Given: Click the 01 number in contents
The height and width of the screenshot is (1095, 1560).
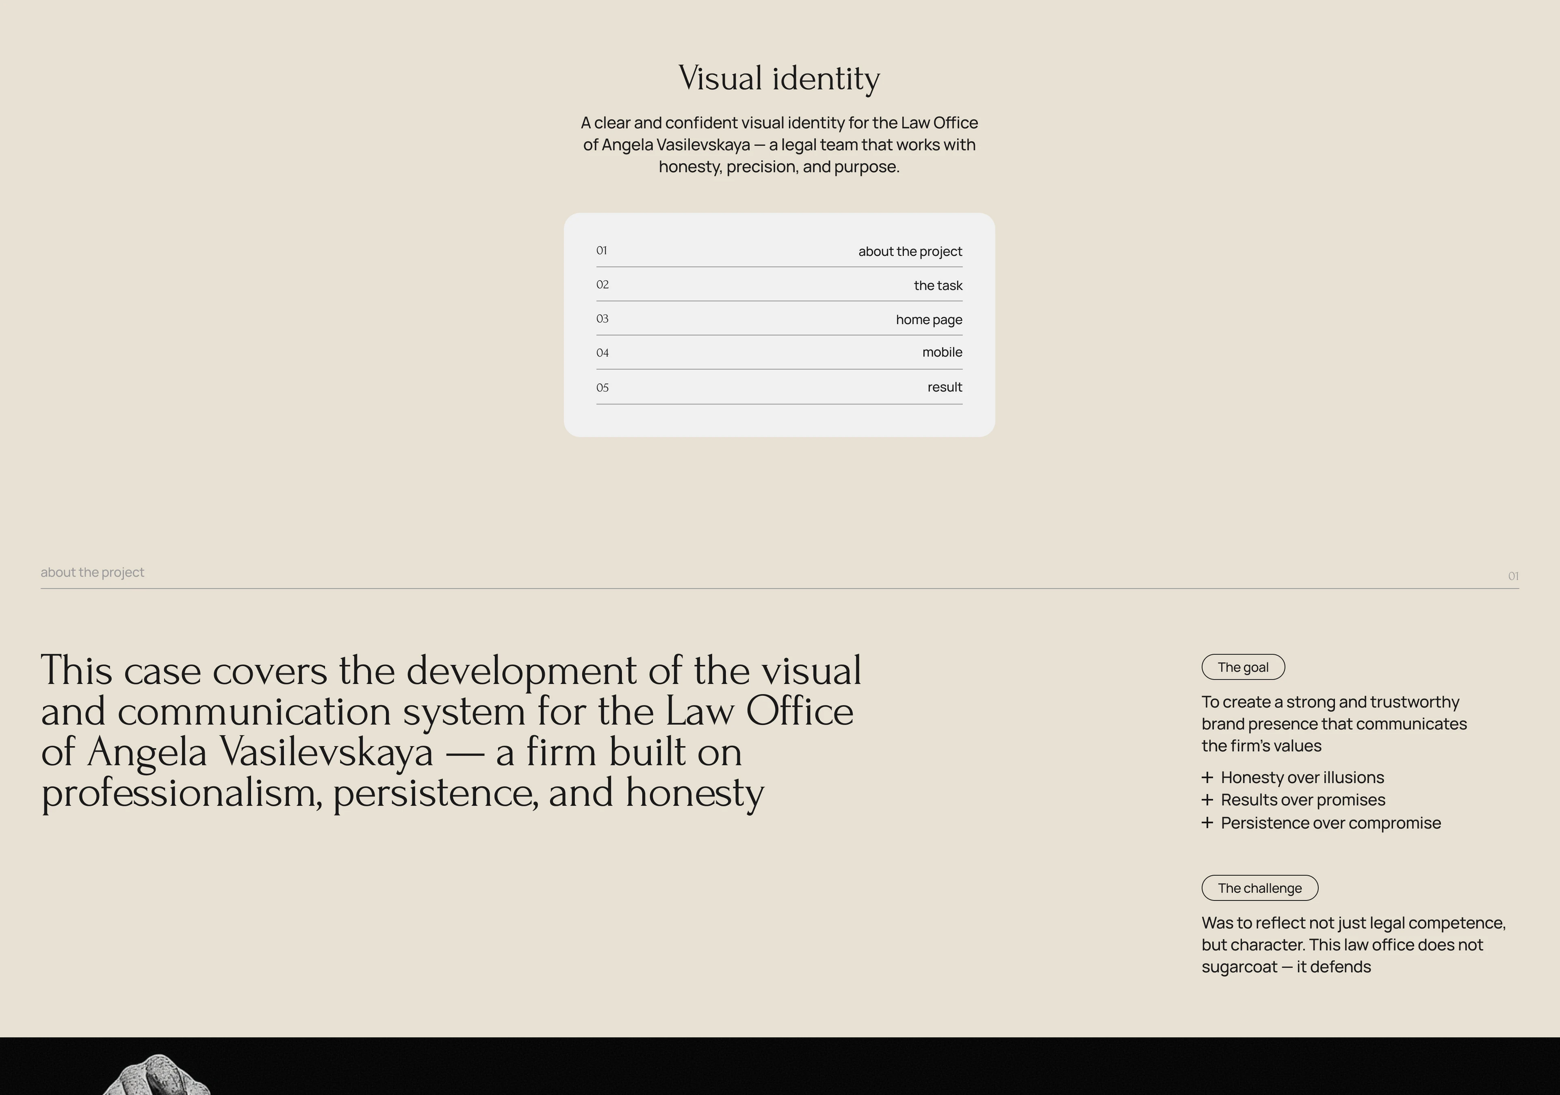Looking at the screenshot, I should click(x=601, y=250).
